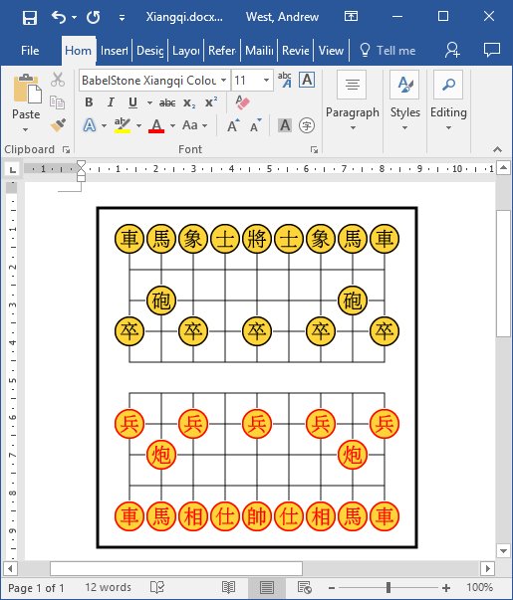513x600 pixels.
Task: Click the Paste button
Action: [x=26, y=102]
